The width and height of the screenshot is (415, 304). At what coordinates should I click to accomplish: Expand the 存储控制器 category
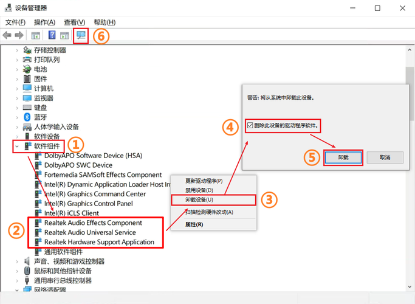pyautogui.click(x=17, y=50)
